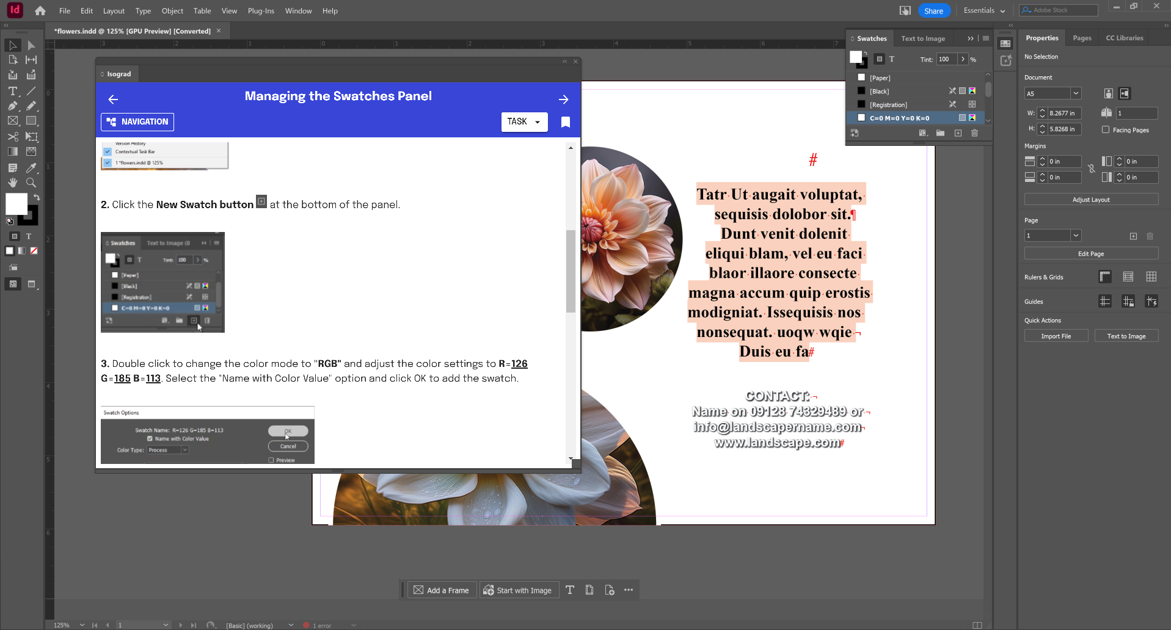This screenshot has height=630, width=1171.
Task: Expand collapsed Swatches panel tabs chevrons
Action: [x=971, y=38]
